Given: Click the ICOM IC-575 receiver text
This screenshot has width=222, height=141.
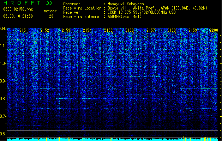Looking at the screenshot, I should 142,12.
